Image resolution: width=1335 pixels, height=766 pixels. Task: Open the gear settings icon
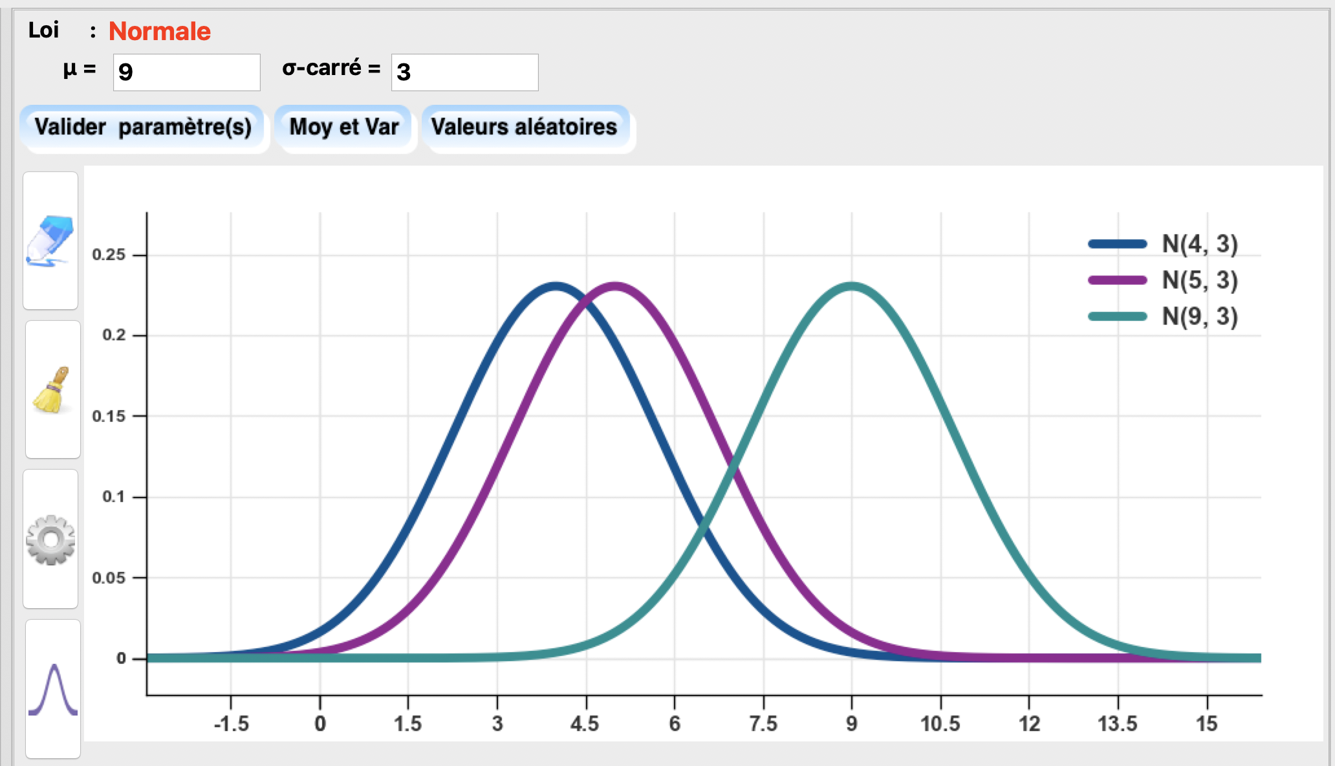[x=50, y=540]
